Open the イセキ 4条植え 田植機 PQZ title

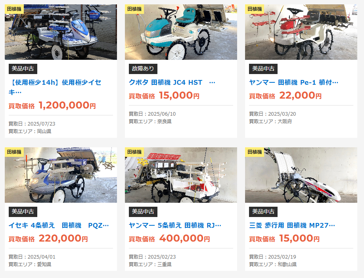point(59,225)
